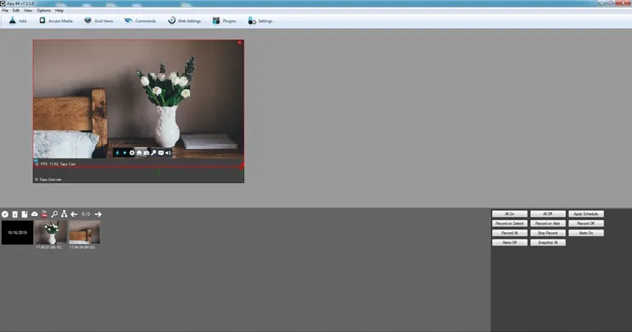
Task: Open the File menu
Action: click(x=5, y=10)
